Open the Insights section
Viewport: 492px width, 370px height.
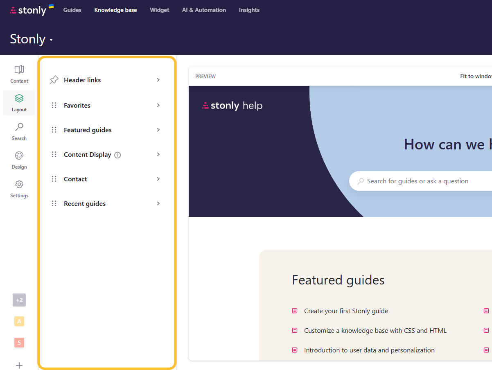point(249,10)
